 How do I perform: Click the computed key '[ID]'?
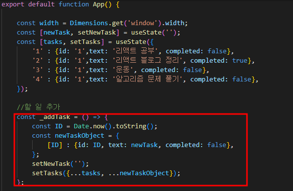click(55, 145)
